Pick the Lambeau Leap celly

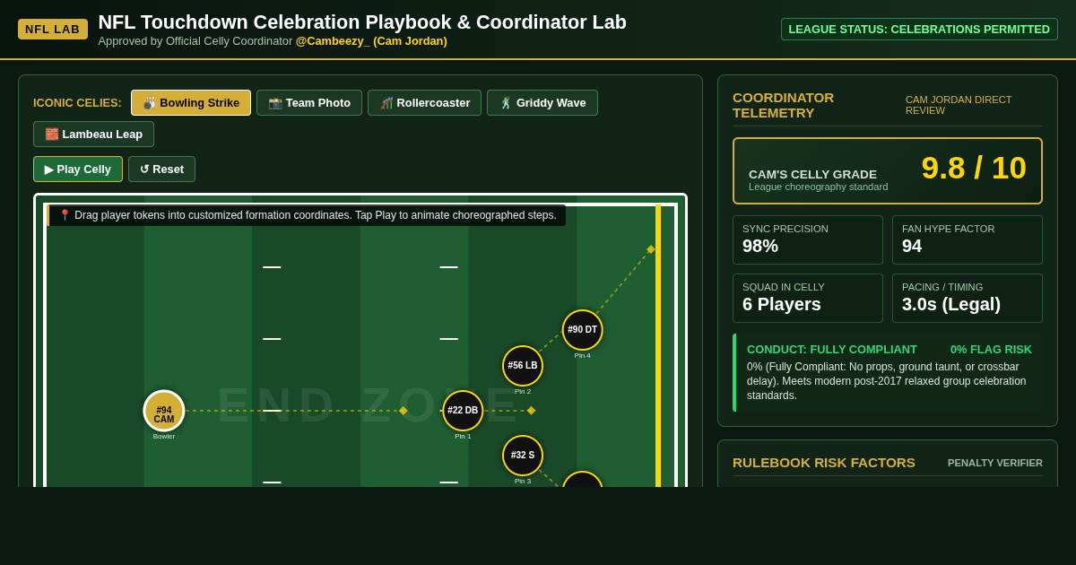(x=93, y=134)
